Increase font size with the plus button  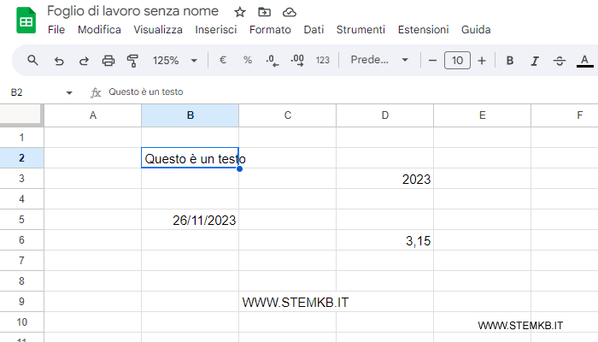click(x=482, y=61)
